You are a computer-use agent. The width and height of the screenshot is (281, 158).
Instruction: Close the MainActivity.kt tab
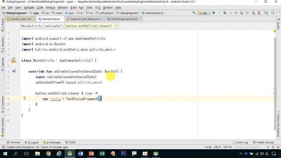[62, 19]
